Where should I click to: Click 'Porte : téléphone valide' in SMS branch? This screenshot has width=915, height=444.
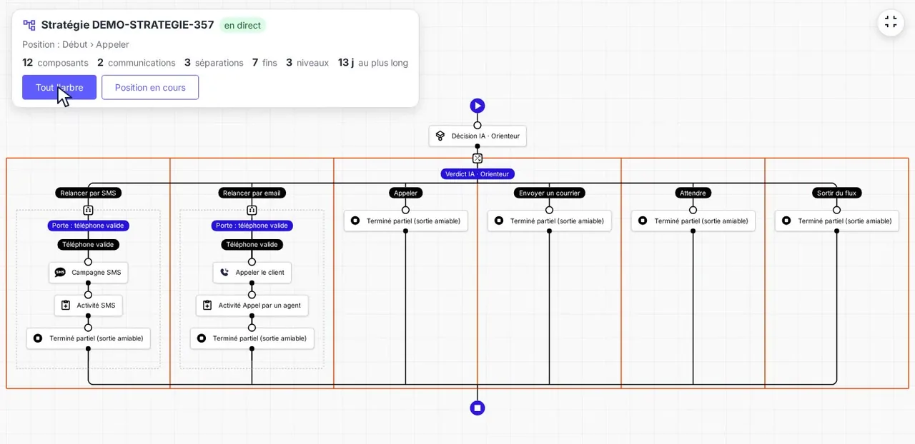89,226
